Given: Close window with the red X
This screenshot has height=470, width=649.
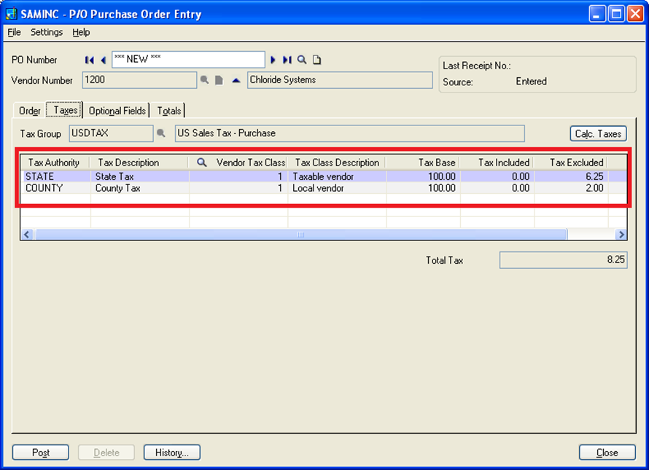Looking at the screenshot, I should pos(635,14).
